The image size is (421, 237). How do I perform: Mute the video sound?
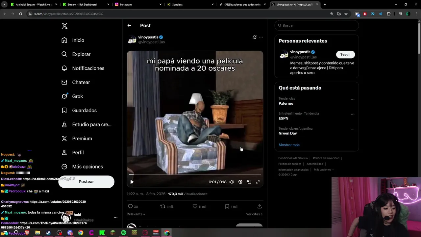pos(232,182)
